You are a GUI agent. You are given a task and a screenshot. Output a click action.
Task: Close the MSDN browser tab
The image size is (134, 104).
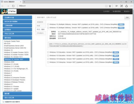point(21,2)
